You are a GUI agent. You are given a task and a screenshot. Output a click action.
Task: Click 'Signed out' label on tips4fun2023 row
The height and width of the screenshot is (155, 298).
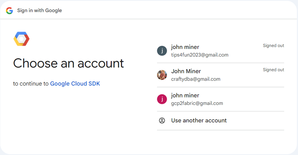(x=273, y=45)
